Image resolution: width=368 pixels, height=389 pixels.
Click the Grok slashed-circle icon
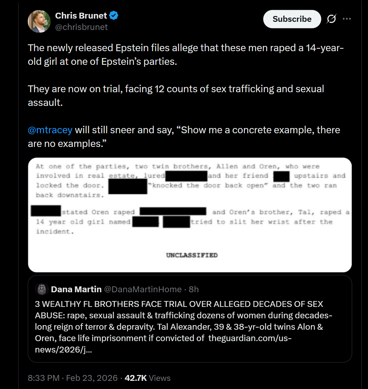(331, 19)
